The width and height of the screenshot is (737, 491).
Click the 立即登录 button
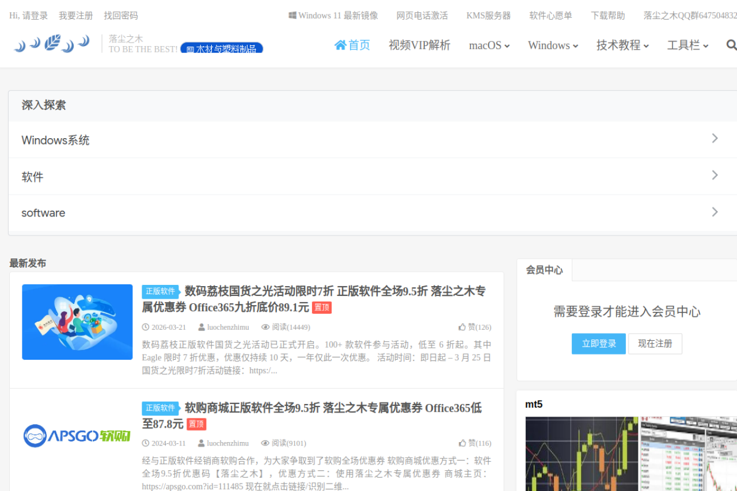(599, 344)
